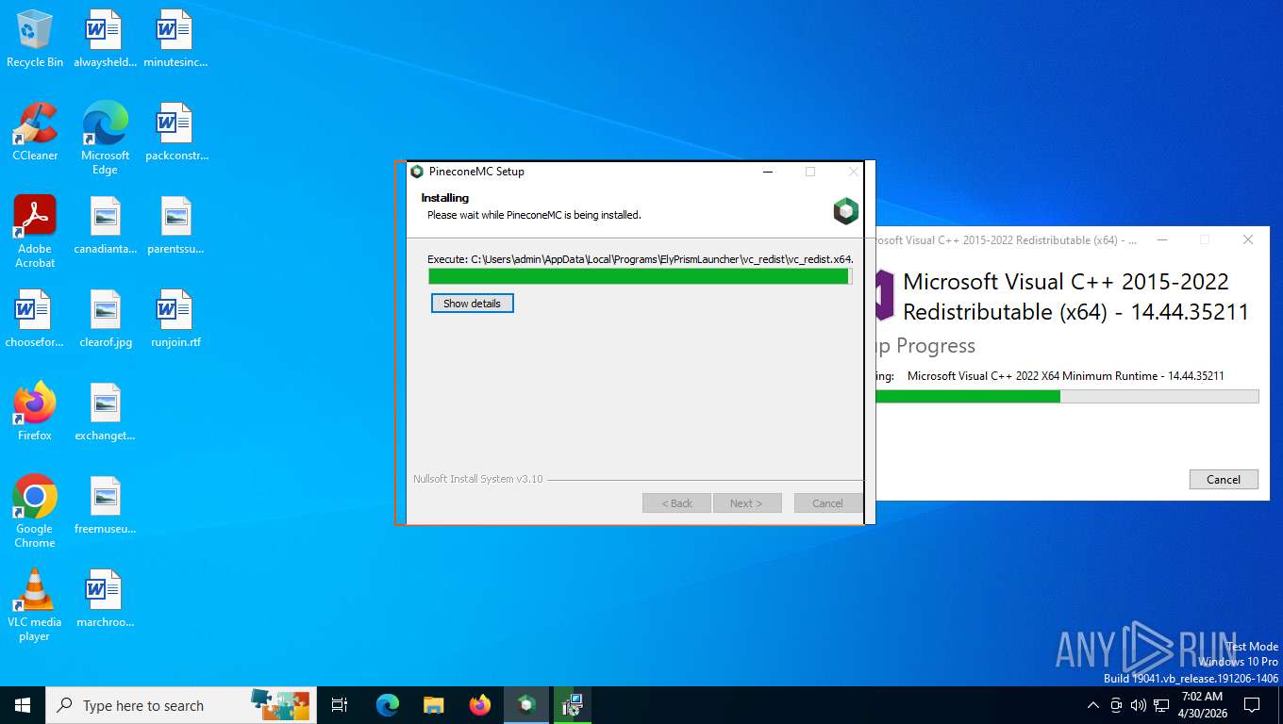Open the marchroo Word document icon
This screenshot has height=724, width=1283.
click(105, 599)
